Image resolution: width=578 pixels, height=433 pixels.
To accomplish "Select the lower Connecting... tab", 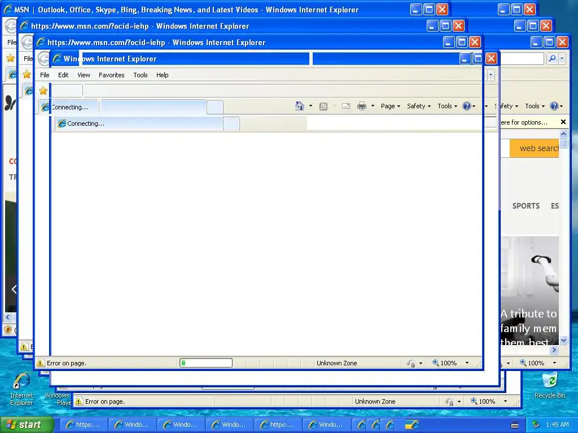I will pos(139,123).
